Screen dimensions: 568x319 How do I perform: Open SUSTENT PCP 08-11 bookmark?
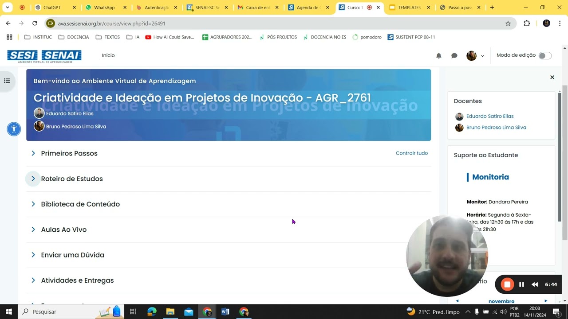point(411,37)
